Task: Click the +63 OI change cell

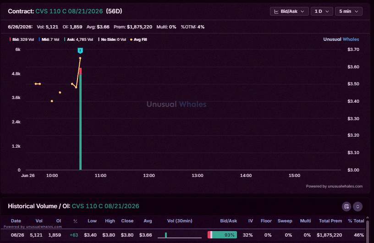Action: point(74,235)
